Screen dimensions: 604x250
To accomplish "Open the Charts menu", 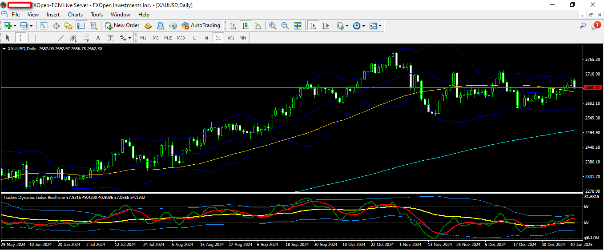I will click(x=75, y=14).
